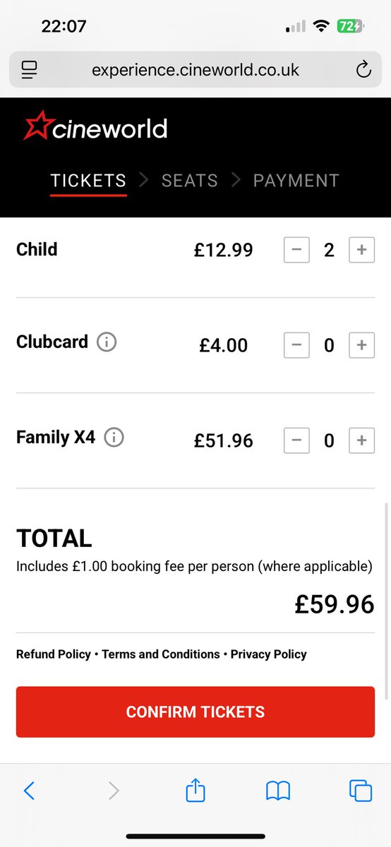
Task: Increase Child ticket quantity with plus
Action: click(x=362, y=250)
